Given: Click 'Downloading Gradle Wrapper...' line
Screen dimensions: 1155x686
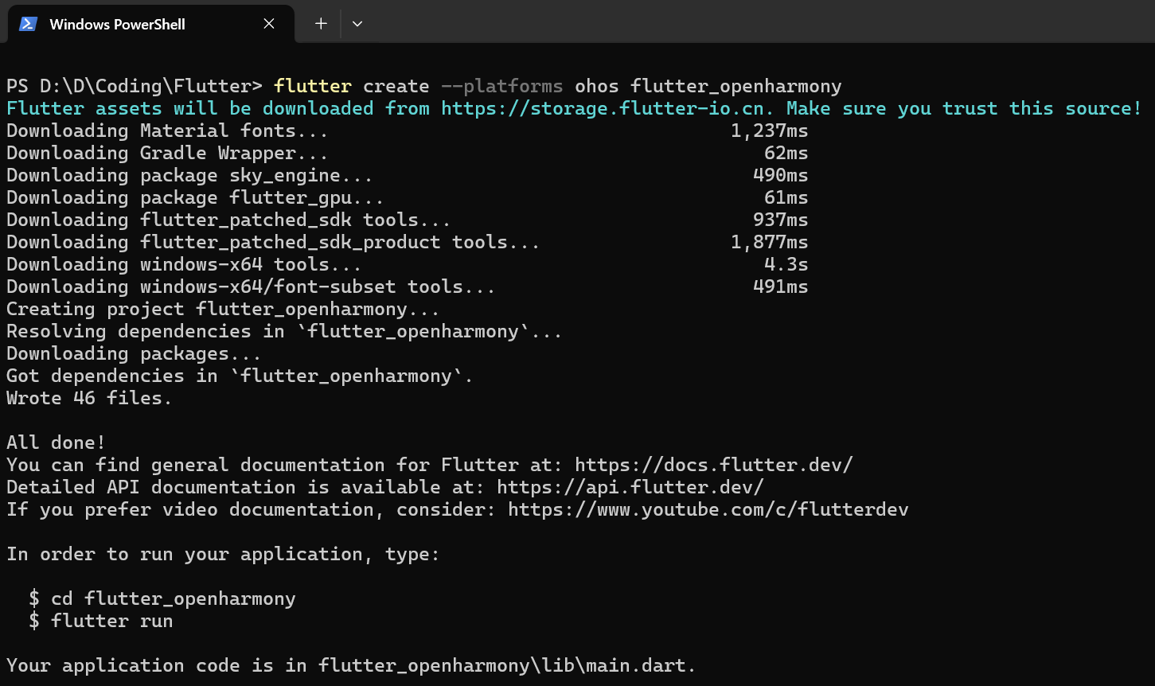Looking at the screenshot, I should click(167, 153).
